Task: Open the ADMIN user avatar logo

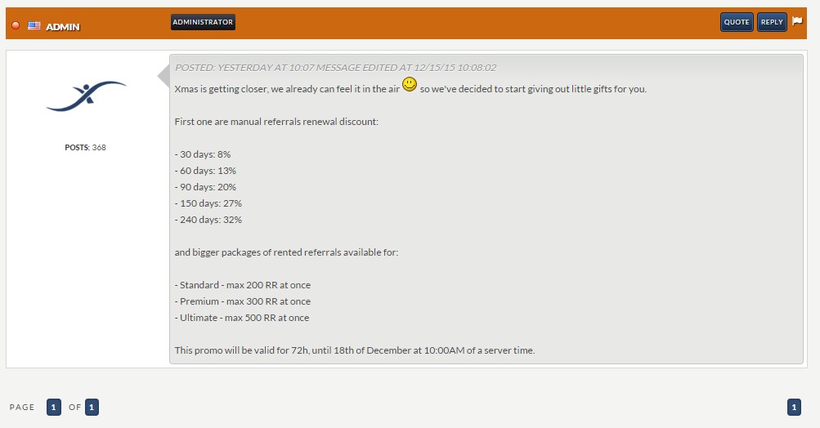Action: click(86, 96)
